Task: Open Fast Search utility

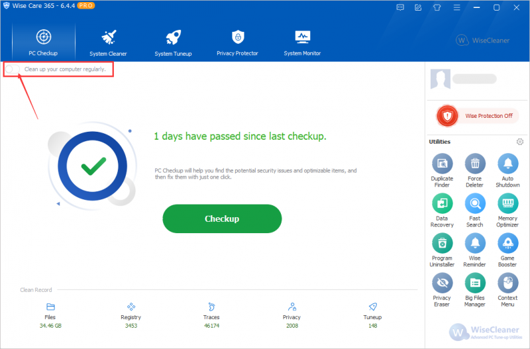Action: click(x=474, y=211)
